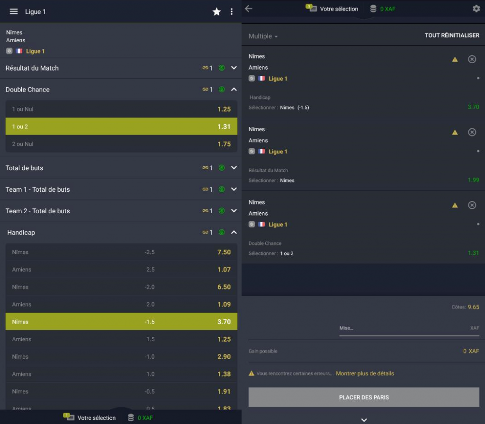Select Amiens 2.5 handicap at 1.07
485x424 pixels.
(121, 270)
